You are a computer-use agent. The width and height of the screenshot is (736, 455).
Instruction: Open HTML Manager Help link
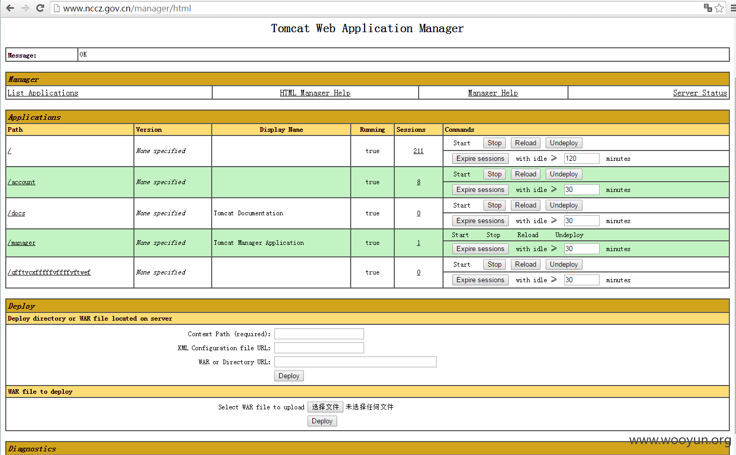315,93
